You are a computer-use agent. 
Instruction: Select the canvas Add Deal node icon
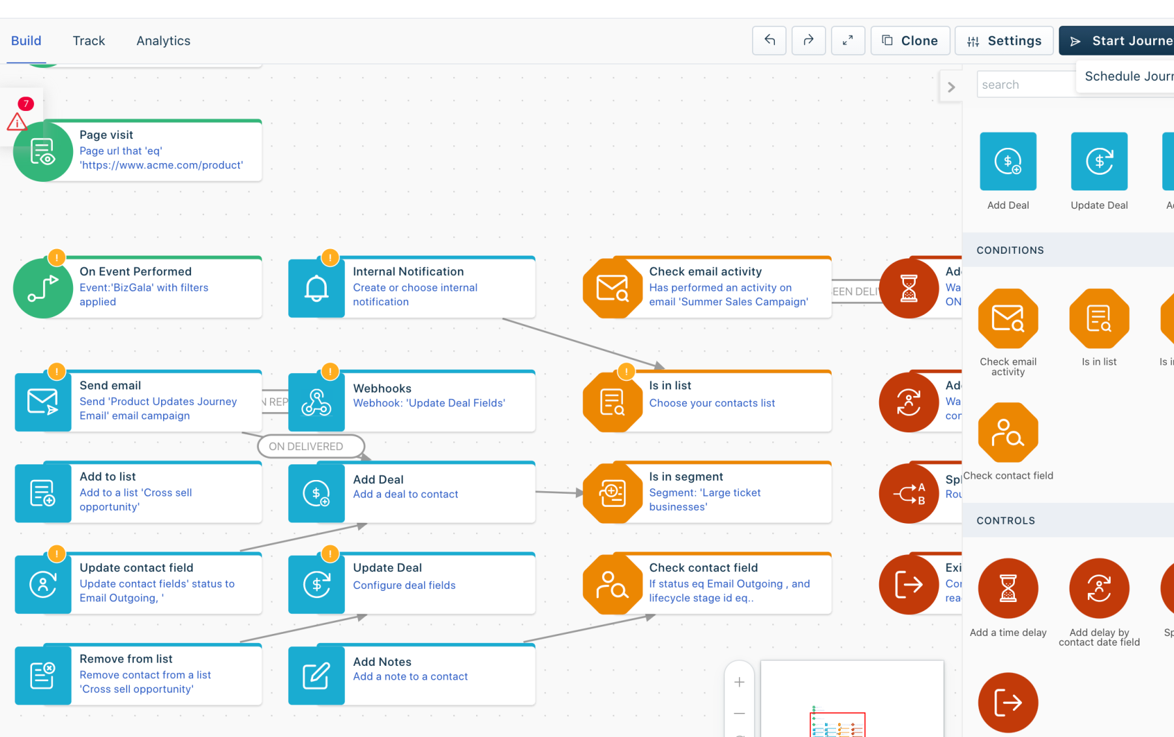(316, 494)
